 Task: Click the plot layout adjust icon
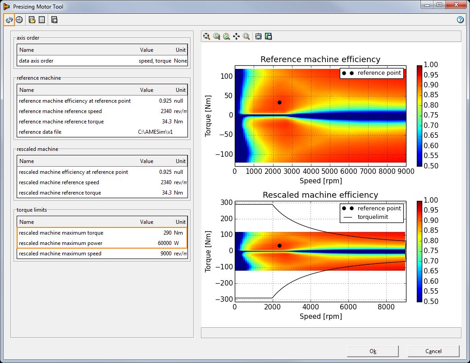coord(259,36)
